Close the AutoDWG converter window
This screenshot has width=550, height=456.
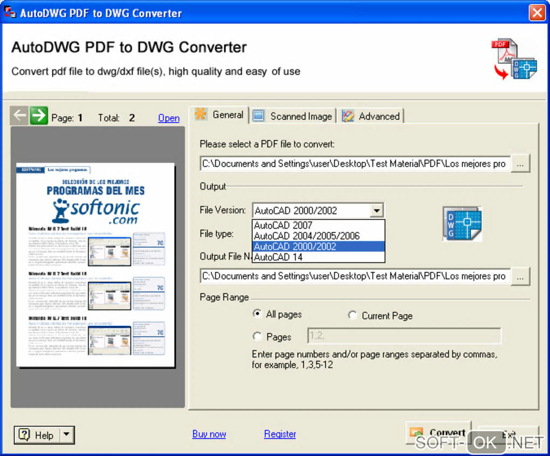point(537,12)
